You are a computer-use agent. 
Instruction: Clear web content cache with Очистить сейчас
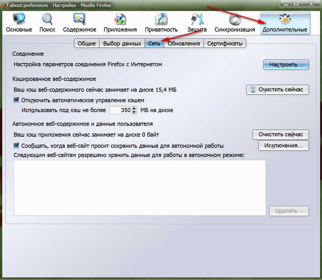coord(277,90)
